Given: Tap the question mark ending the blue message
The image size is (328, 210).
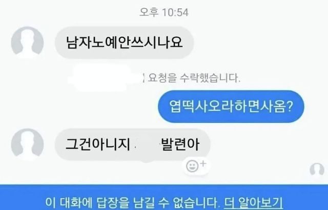Looking at the screenshot, I should [289, 106].
